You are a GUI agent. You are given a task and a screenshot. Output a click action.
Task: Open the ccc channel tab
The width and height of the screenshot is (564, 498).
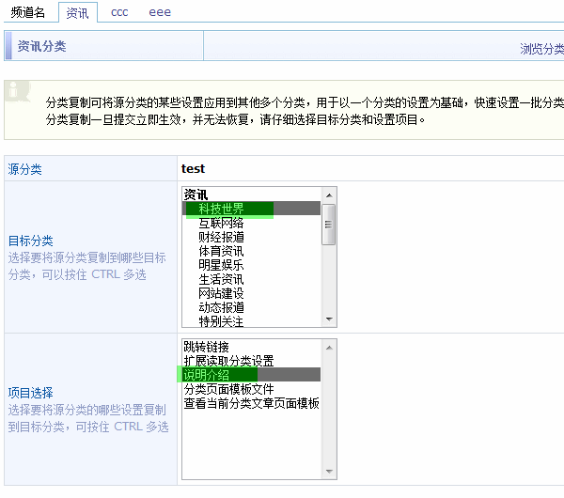coord(119,13)
